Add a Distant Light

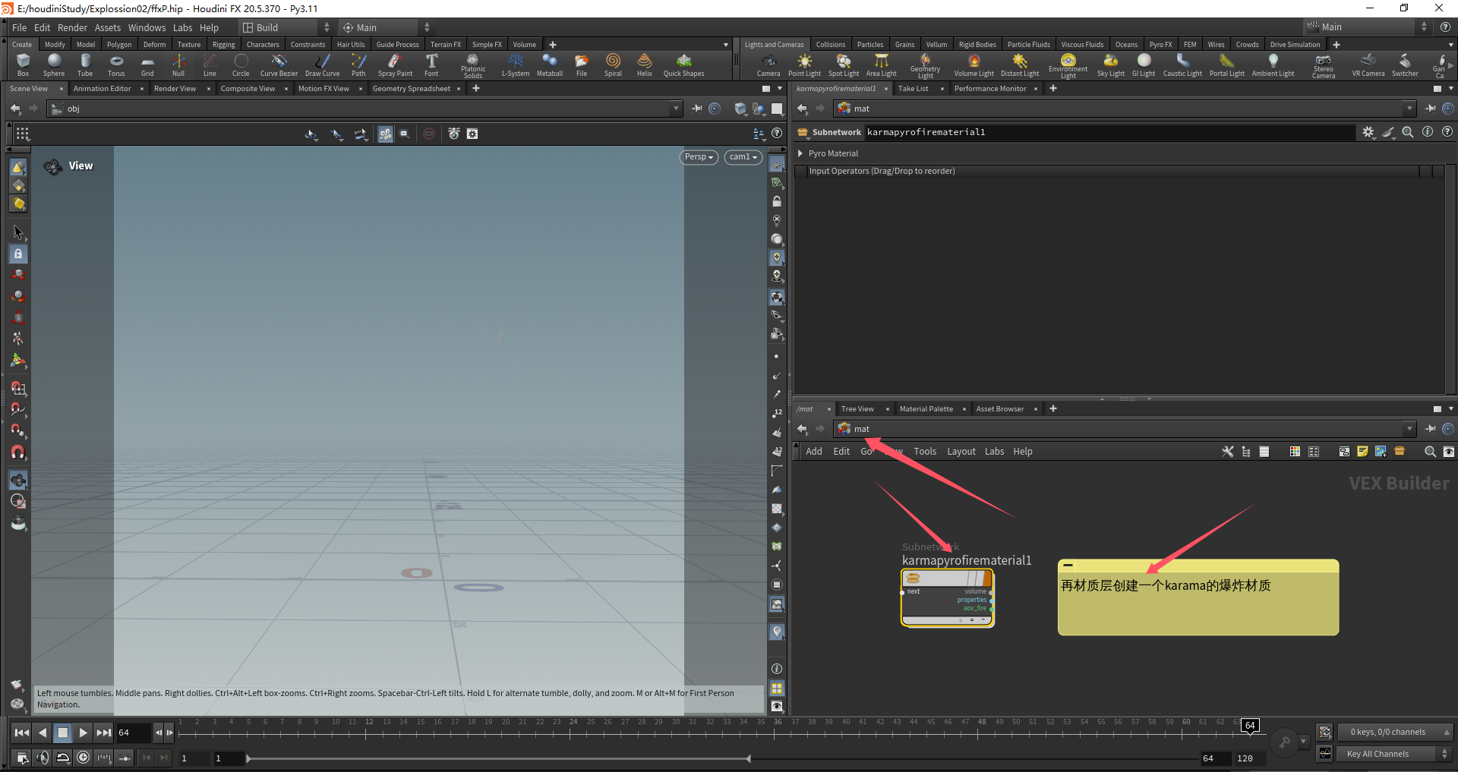1020,65
